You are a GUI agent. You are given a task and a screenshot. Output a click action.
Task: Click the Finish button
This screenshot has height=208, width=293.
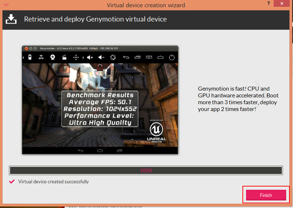(x=266, y=195)
